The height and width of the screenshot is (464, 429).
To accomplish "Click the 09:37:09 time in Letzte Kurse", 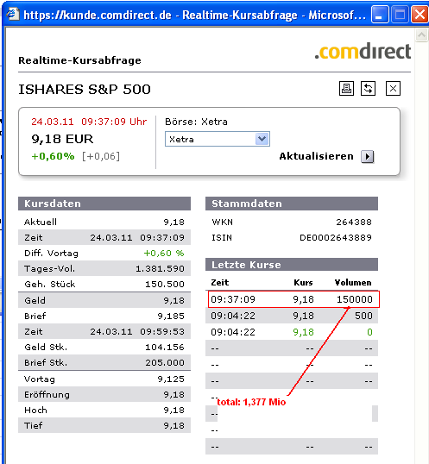I will (233, 299).
